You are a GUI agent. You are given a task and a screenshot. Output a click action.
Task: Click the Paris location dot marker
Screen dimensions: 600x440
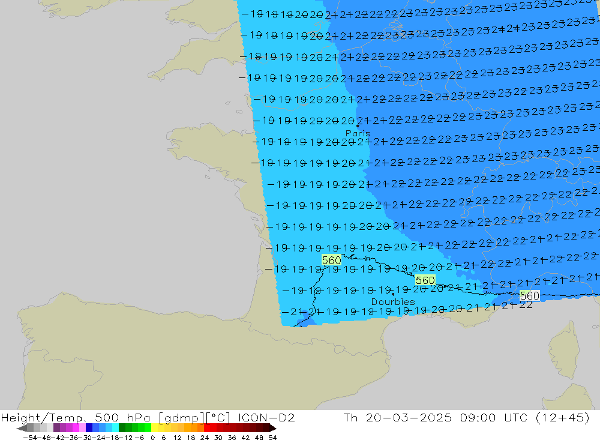click(358, 125)
